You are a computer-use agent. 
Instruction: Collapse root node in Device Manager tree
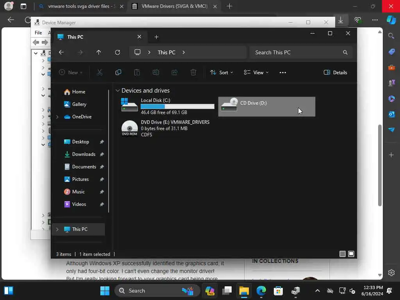click(36, 53)
